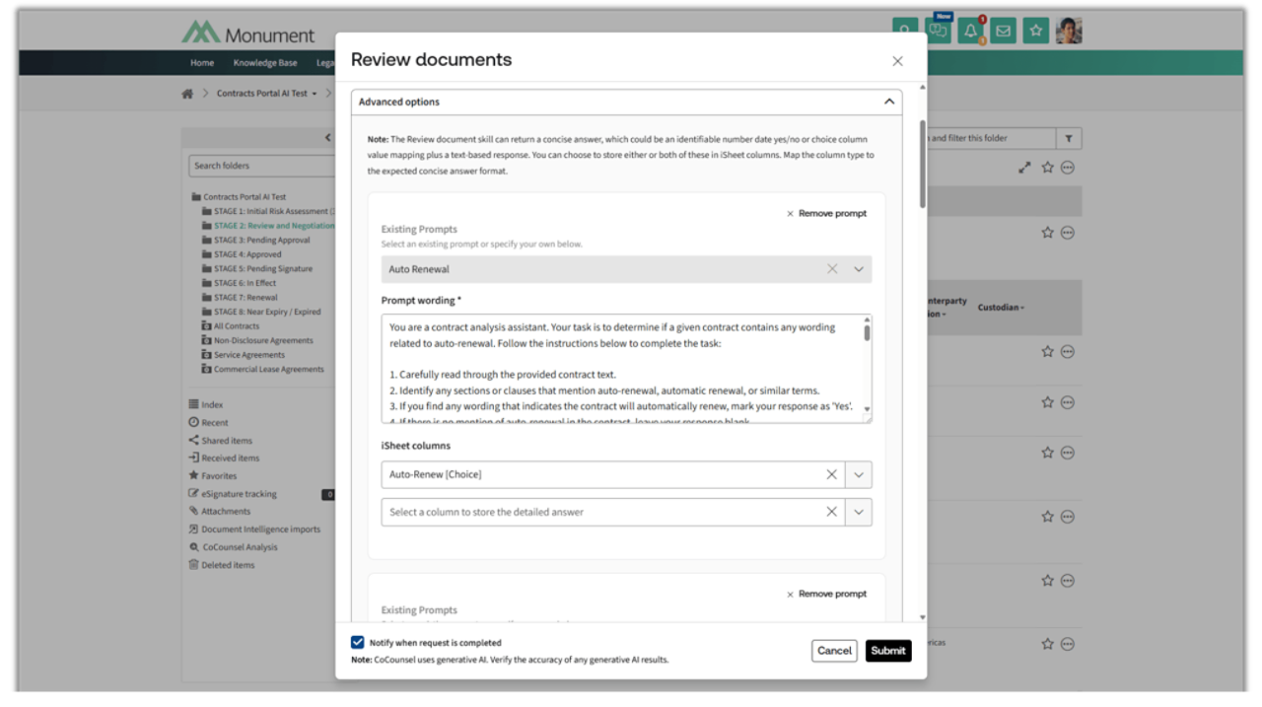Viewport: 1262px width, 707px height.
Task: Click the Cancel button
Action: point(834,651)
